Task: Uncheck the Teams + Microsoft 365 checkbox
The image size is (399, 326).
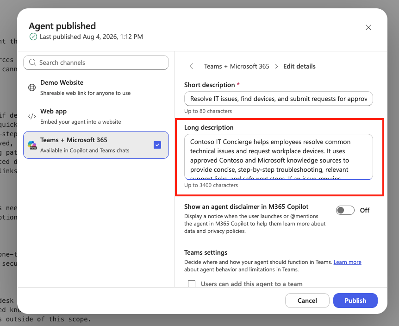Action: (x=157, y=145)
